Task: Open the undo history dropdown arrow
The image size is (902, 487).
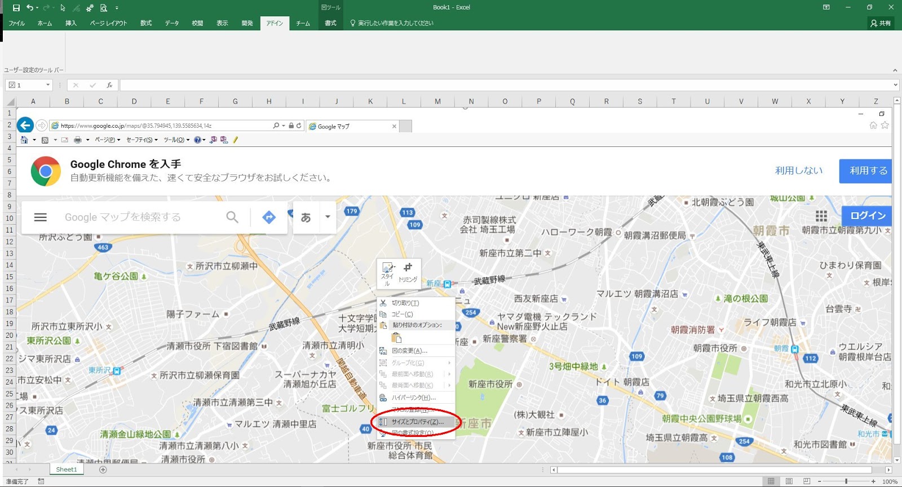Action: click(x=37, y=8)
